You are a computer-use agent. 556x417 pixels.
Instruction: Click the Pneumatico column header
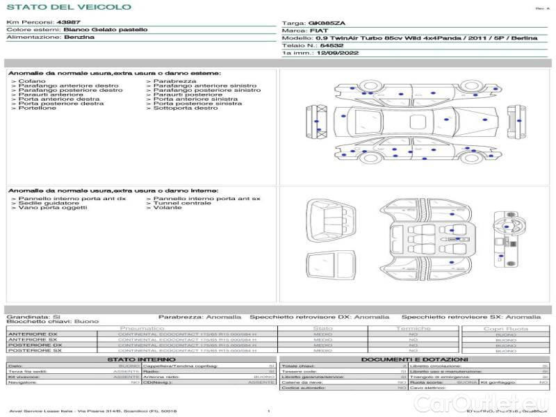tap(142, 328)
